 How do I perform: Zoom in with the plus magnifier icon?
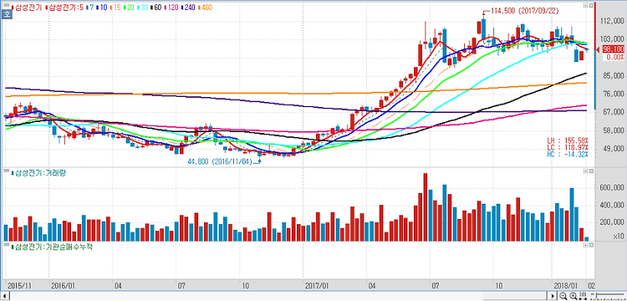pyautogui.click(x=573, y=296)
